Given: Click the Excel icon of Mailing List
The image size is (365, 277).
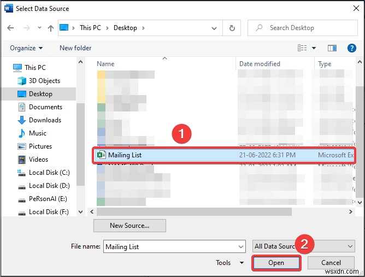Looking at the screenshot, I should tap(101, 155).
